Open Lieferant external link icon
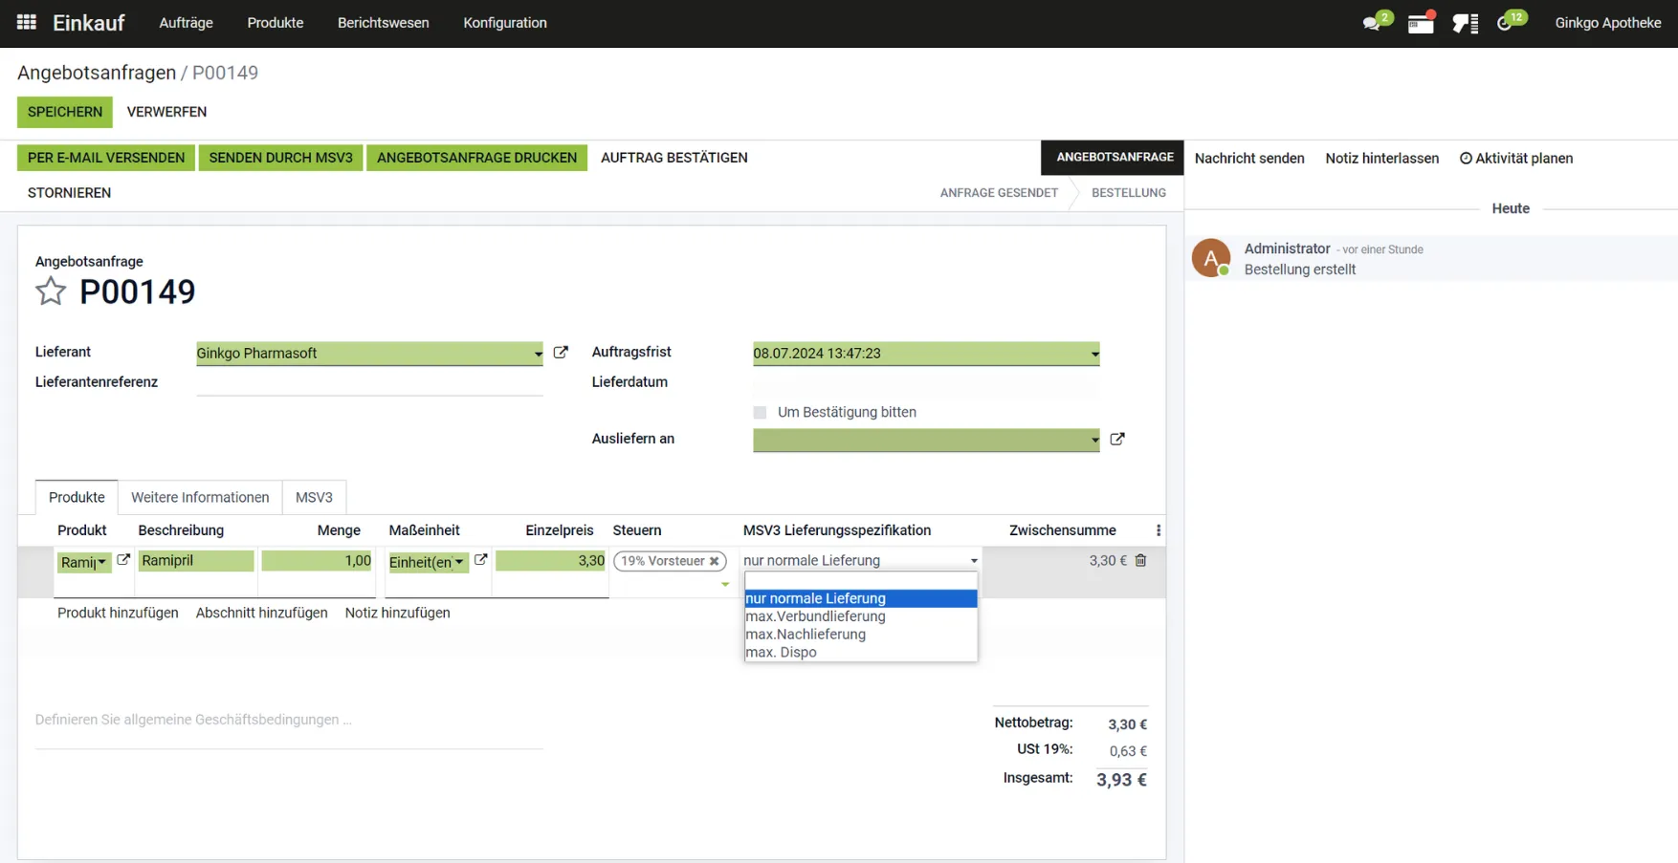The image size is (1678, 863). (561, 353)
